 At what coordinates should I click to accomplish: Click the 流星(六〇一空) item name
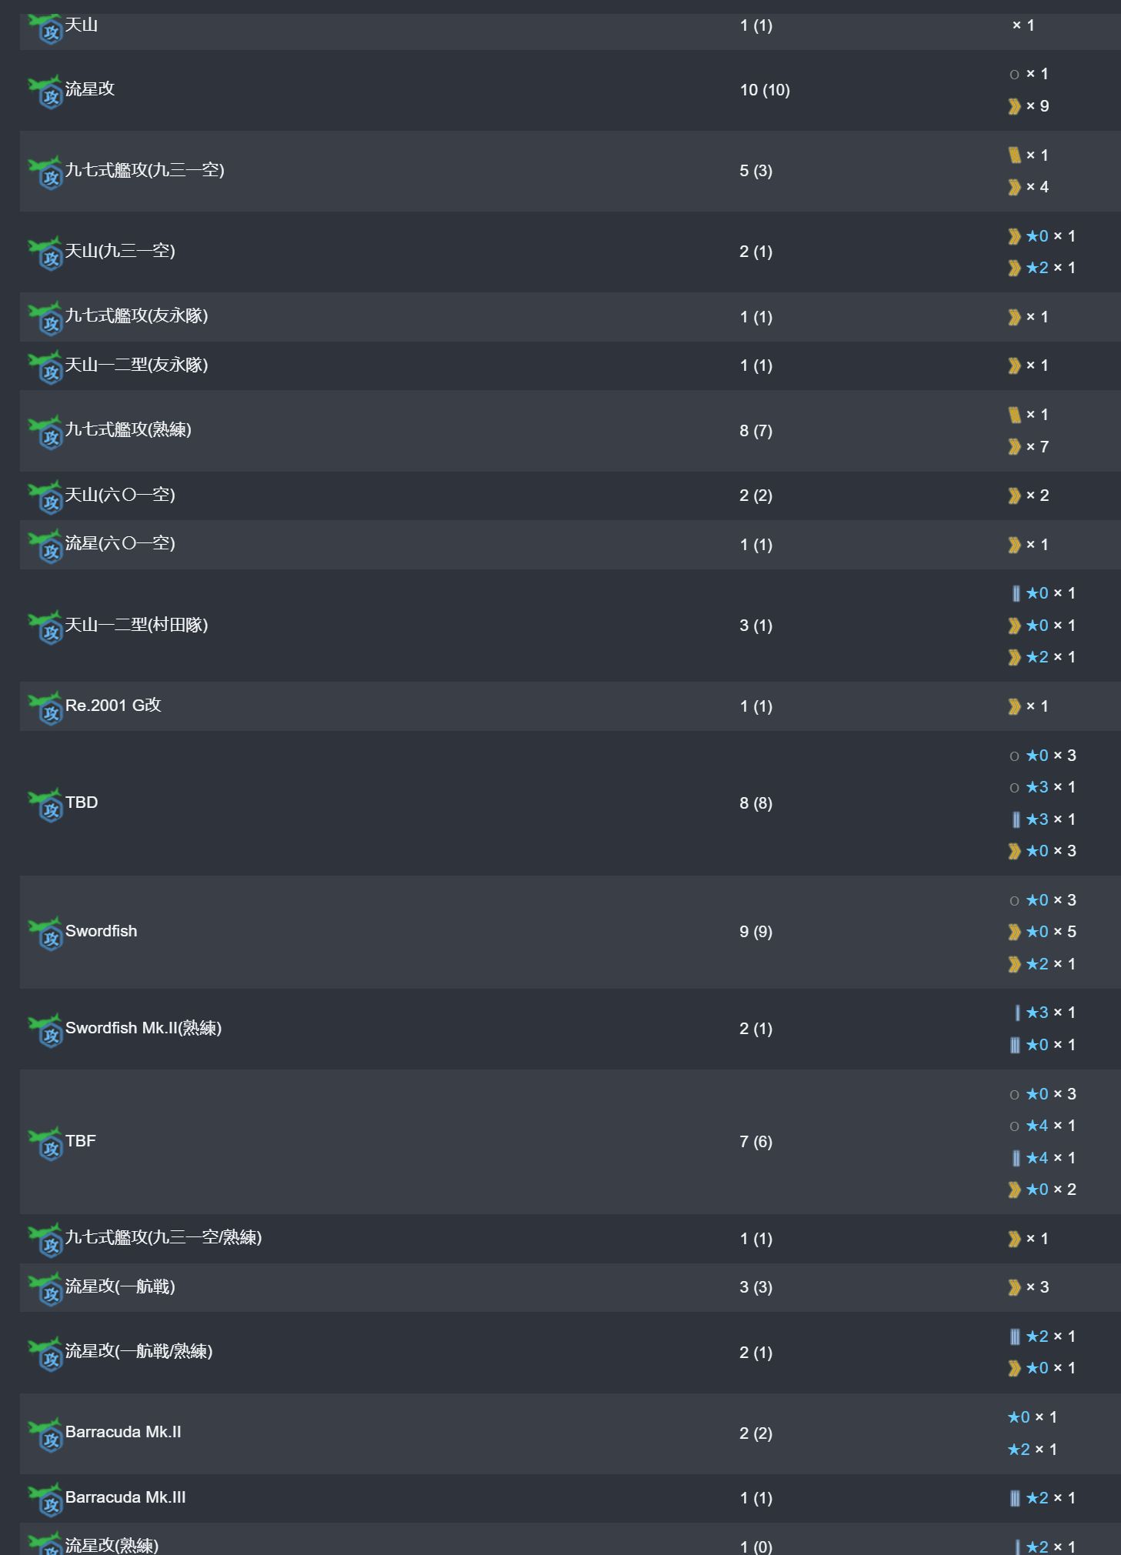click(120, 543)
